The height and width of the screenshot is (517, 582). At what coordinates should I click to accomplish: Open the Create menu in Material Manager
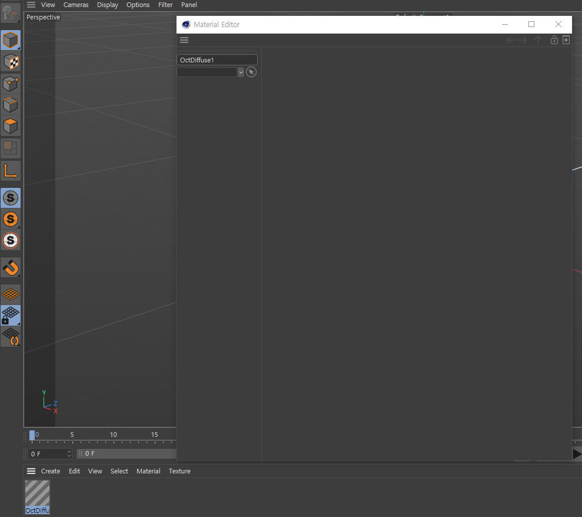tap(51, 471)
